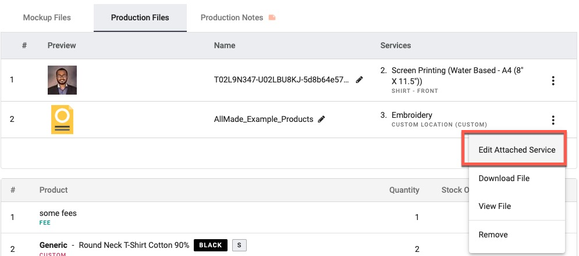Click quantity 2 in the Generic T-Shirt row
This screenshot has width=579, height=256.
pyautogui.click(x=417, y=250)
